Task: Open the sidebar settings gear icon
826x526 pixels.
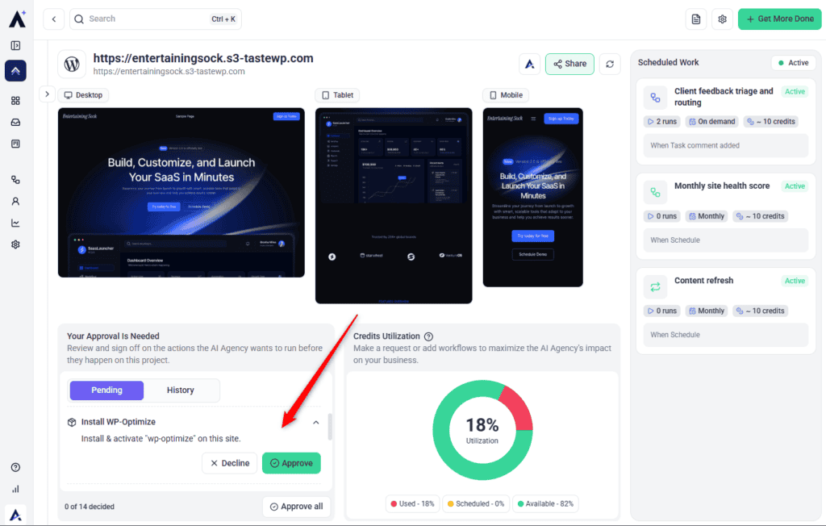Action: 16,244
